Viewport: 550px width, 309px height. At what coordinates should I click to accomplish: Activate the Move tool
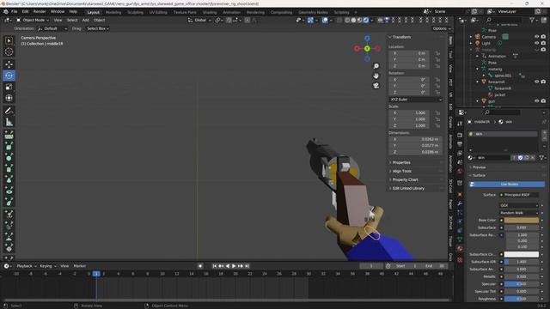click(9, 64)
